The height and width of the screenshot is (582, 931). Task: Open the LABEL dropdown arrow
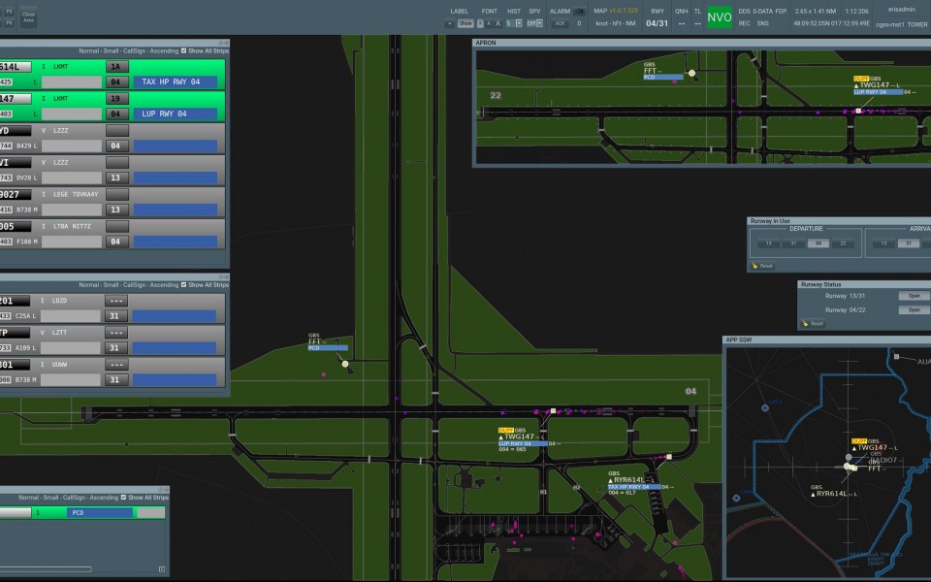(450, 23)
